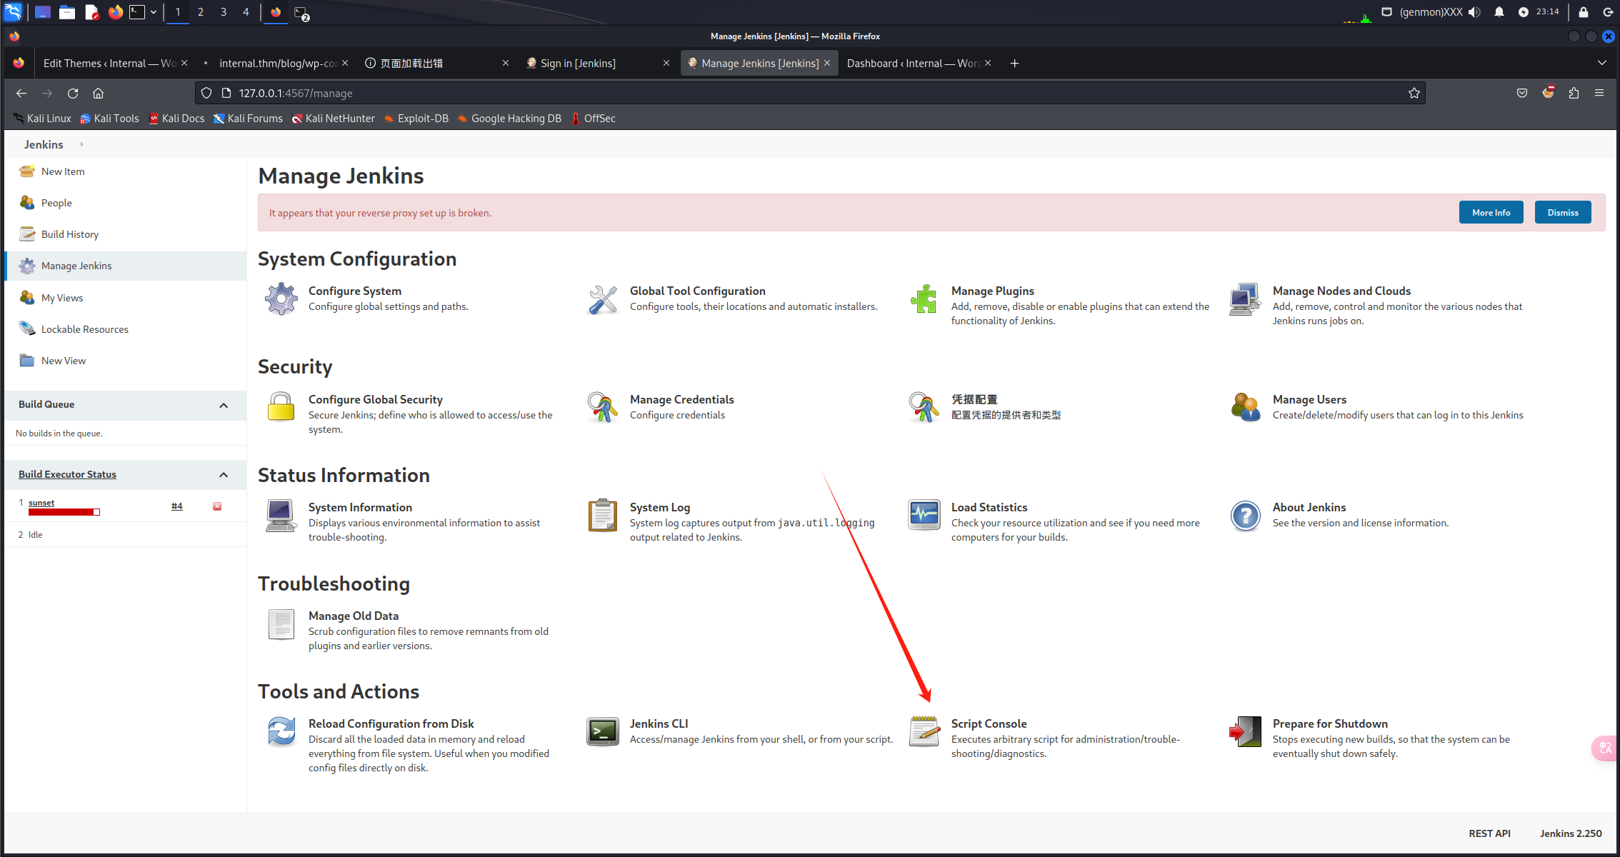This screenshot has width=1620, height=857.
Task: Switch to the Sign in [Jenkins] tab
Action: 577,63
